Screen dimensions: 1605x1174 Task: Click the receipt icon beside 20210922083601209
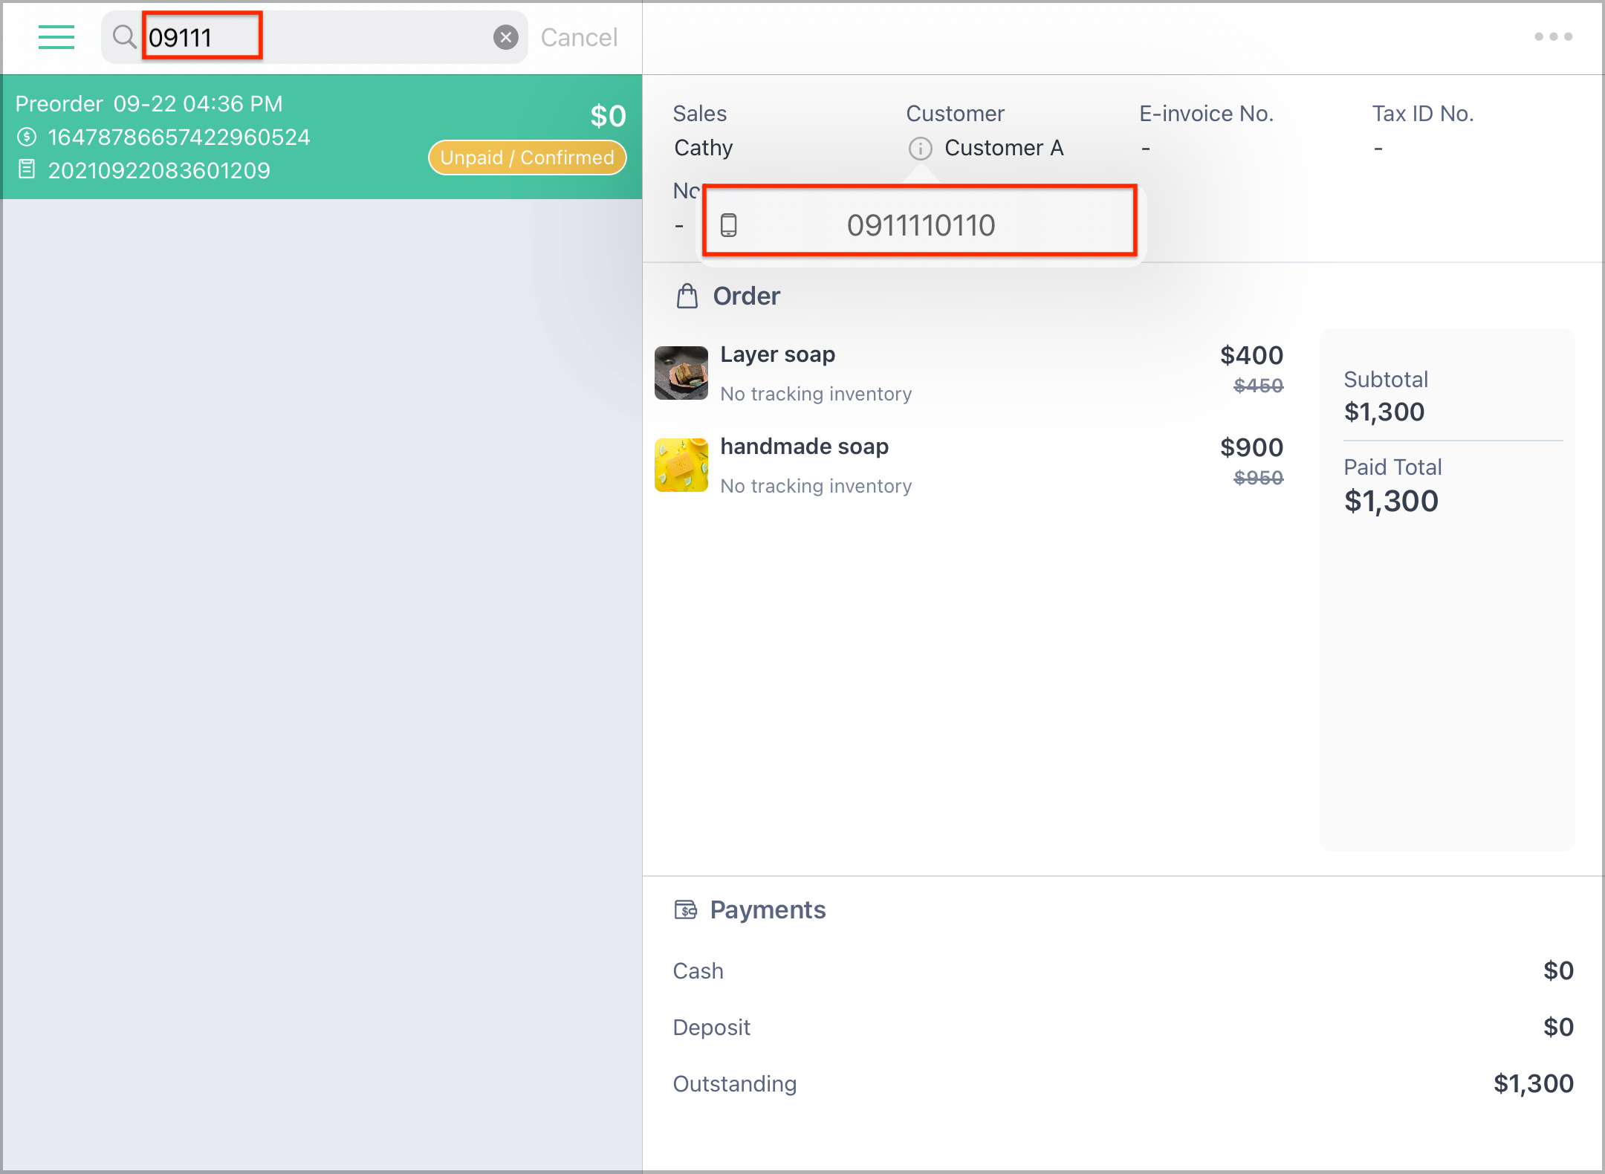point(27,169)
